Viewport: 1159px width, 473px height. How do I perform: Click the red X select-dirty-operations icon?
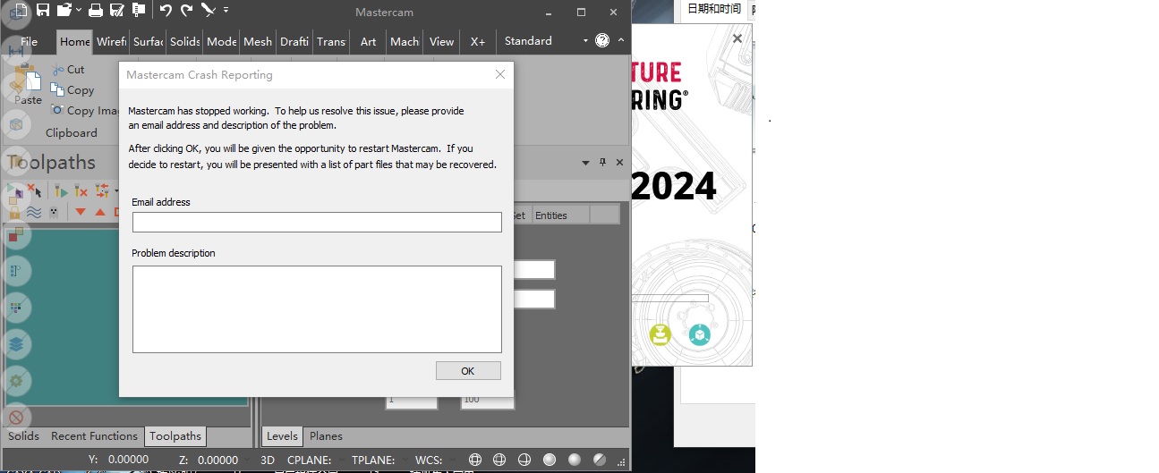35,190
